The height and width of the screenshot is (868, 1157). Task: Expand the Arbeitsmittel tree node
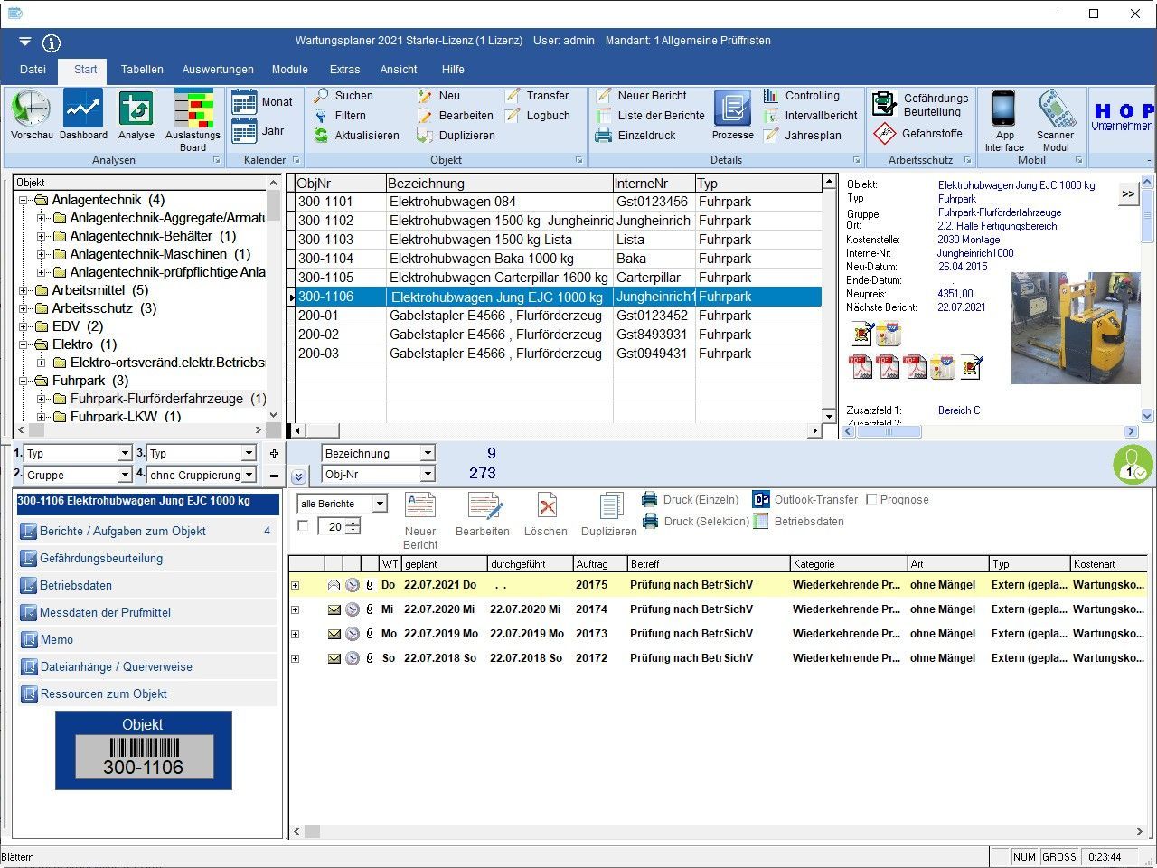[24, 290]
